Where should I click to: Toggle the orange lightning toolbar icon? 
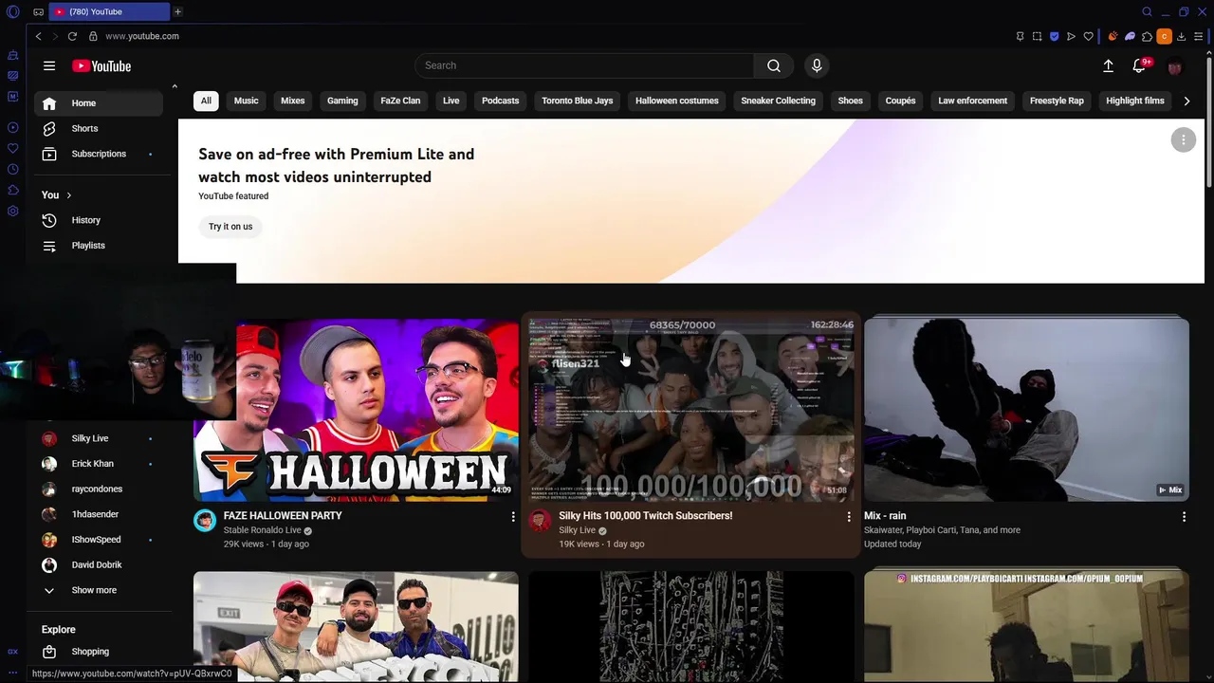[x=1113, y=36]
